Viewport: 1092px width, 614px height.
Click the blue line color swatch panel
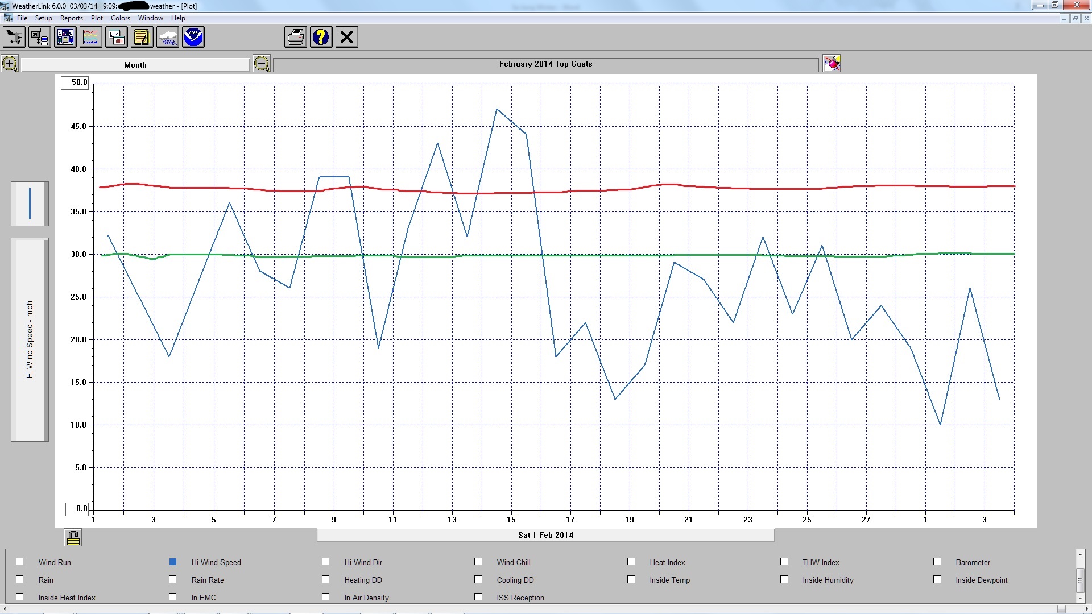(x=30, y=204)
